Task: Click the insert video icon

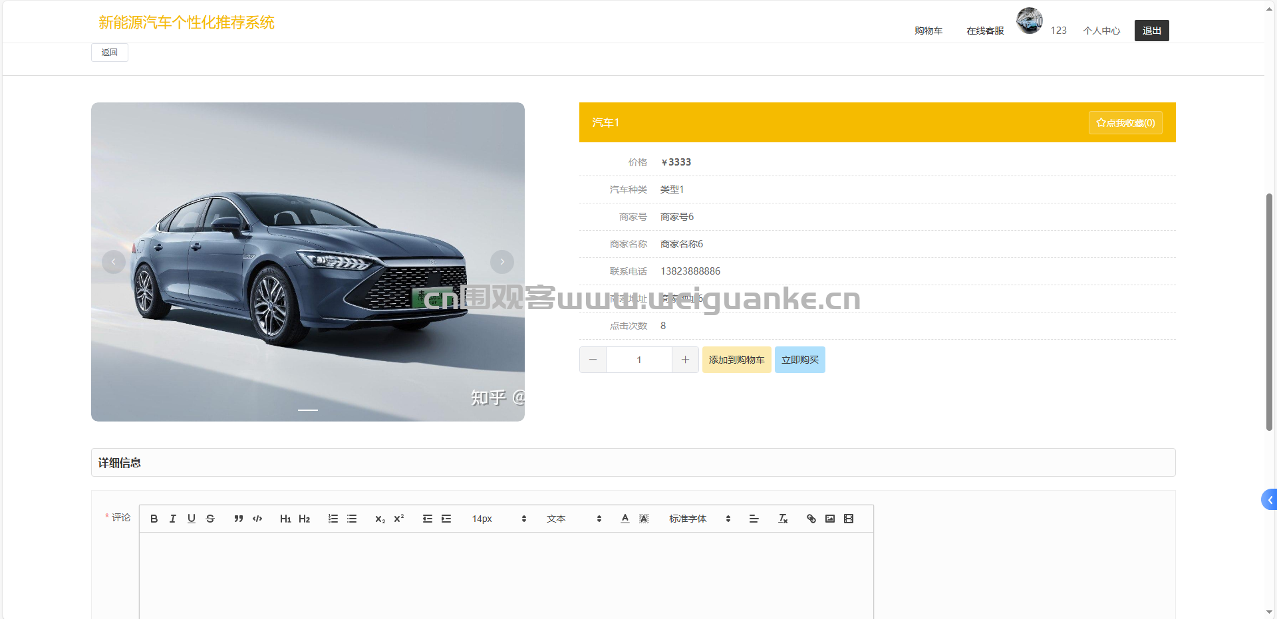Action: pyautogui.click(x=849, y=519)
